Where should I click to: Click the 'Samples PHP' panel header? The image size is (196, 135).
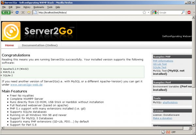pyautogui.click(x=172, y=57)
